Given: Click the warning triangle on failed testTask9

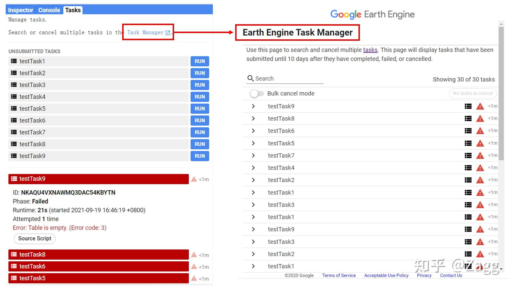Looking at the screenshot, I should coord(194,179).
